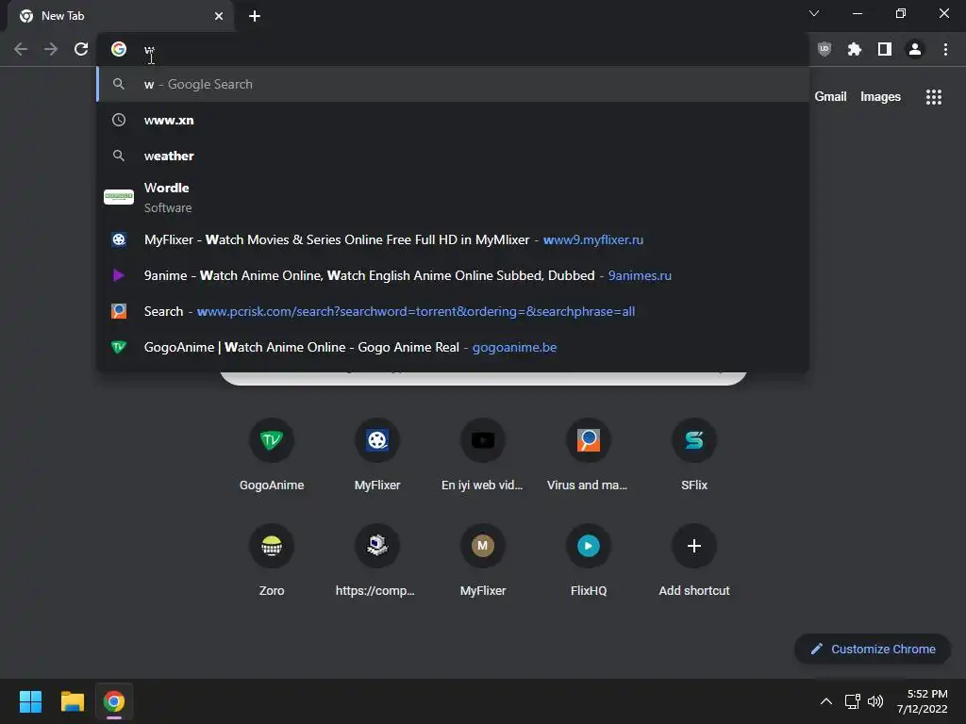The image size is (966, 724).
Task: Open a new tab with plus button
Action: tap(255, 16)
